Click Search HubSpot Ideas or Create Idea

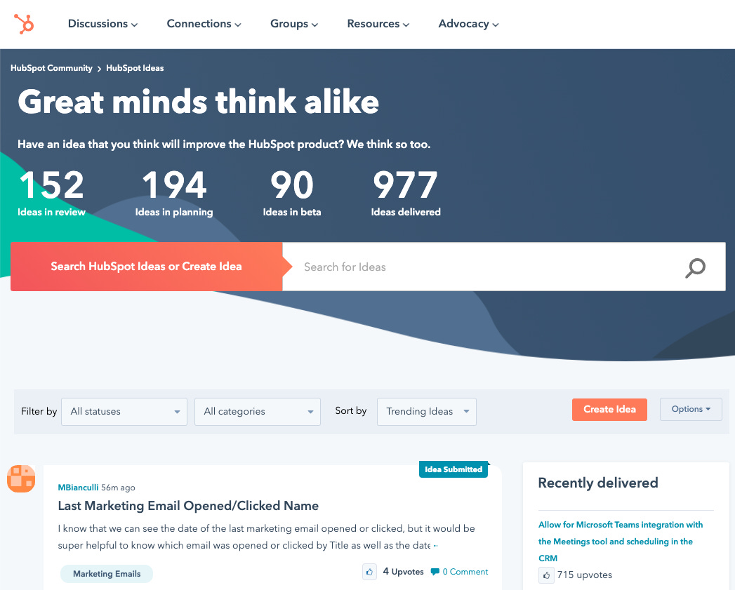(x=146, y=266)
